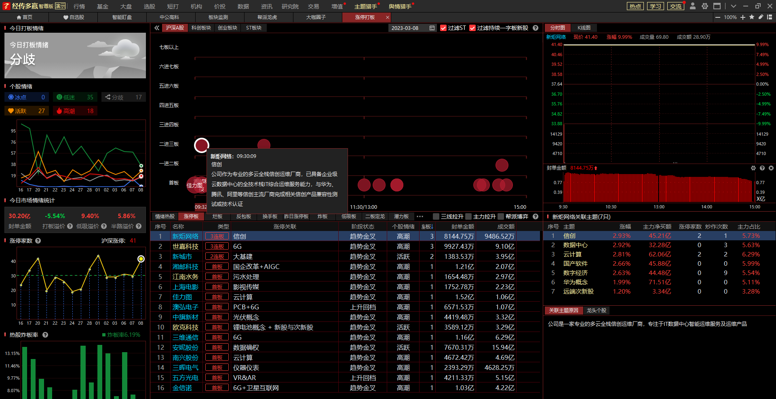The height and width of the screenshot is (399, 776).
Task: Click help icon beside 半路溢价
Action: [139, 227]
